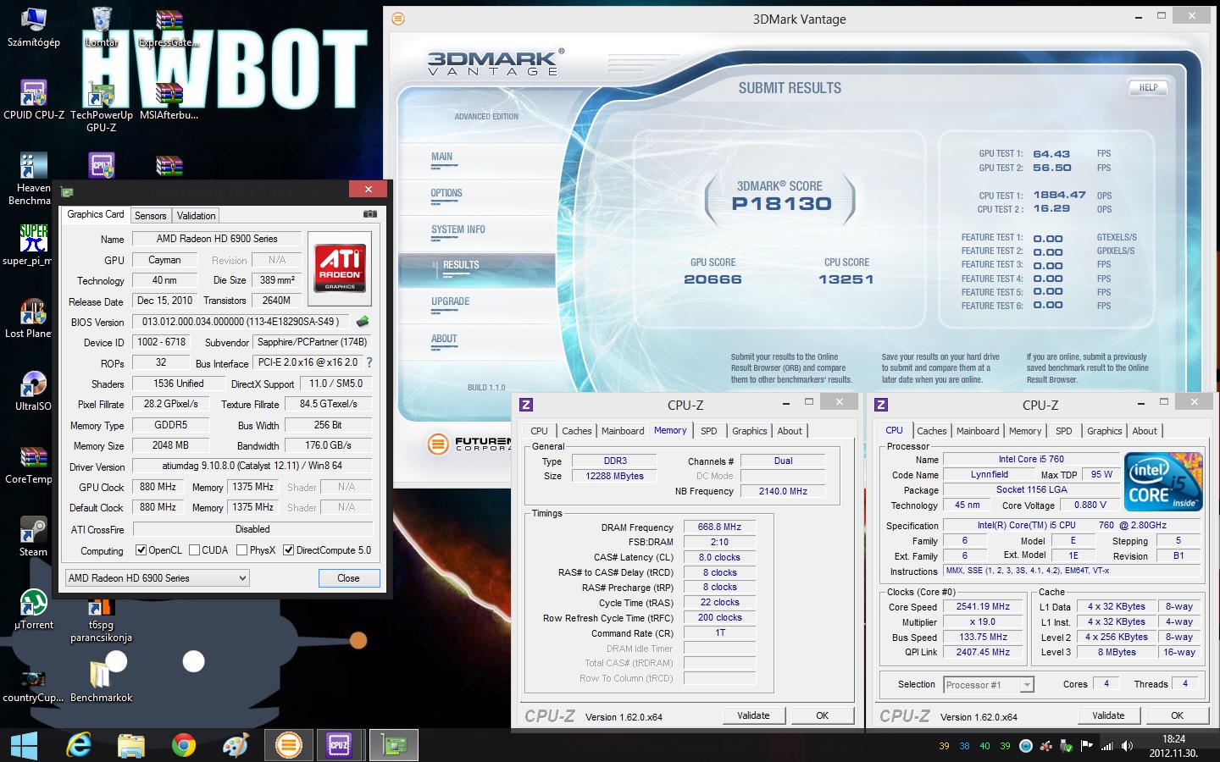Image resolution: width=1220 pixels, height=762 pixels.
Task: Open Internet Explorer from the taskbar
Action: point(79,745)
